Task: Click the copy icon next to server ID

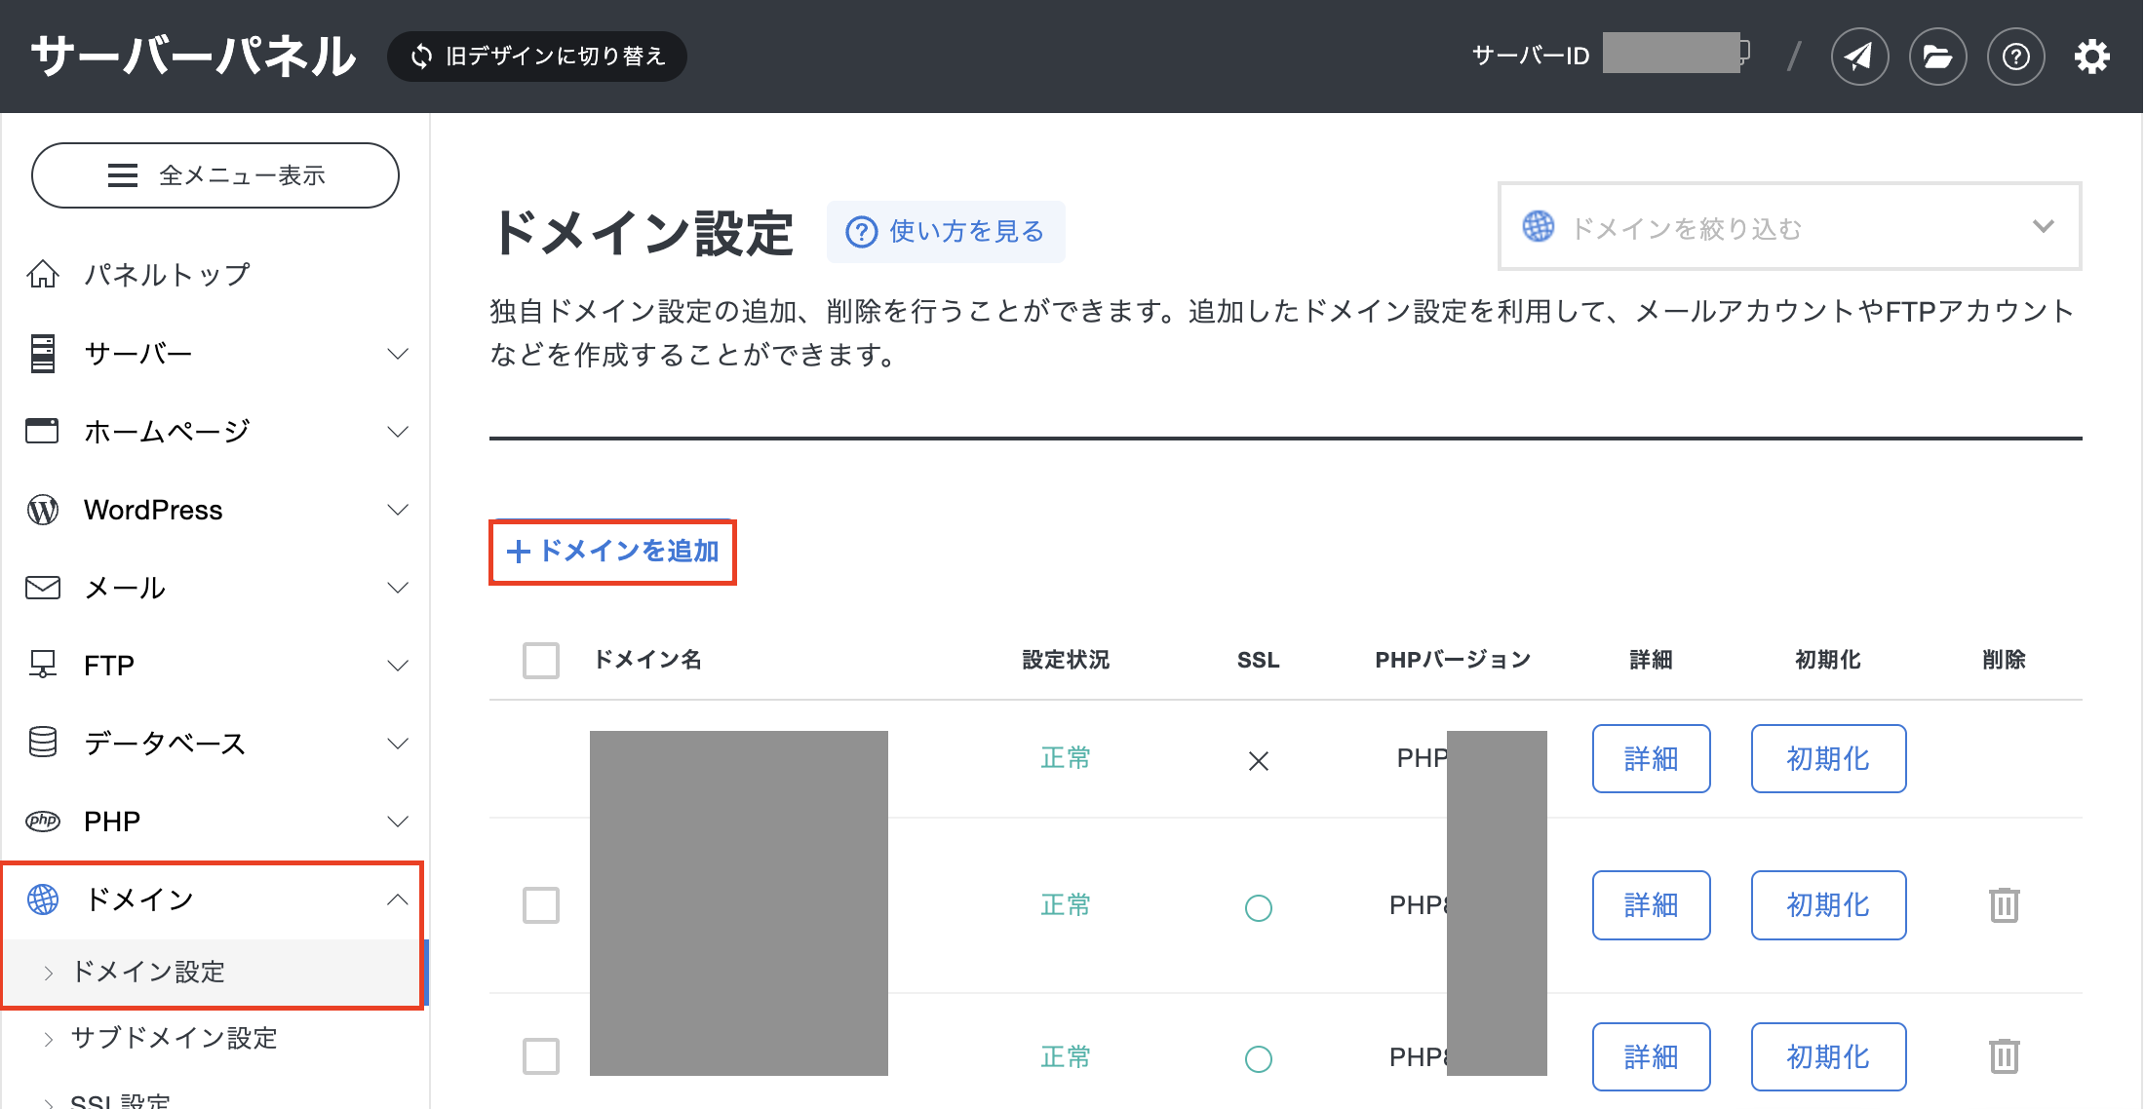Action: point(1743,52)
